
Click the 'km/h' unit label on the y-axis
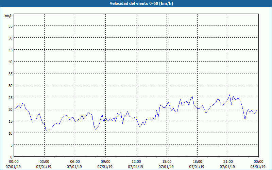[x=8, y=16]
